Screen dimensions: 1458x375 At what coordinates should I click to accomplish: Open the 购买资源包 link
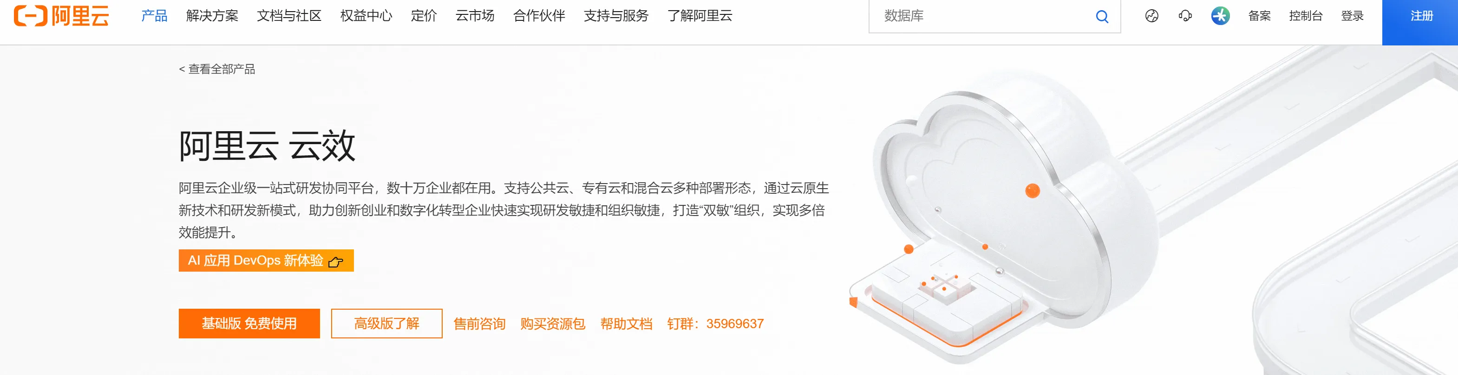(x=552, y=324)
